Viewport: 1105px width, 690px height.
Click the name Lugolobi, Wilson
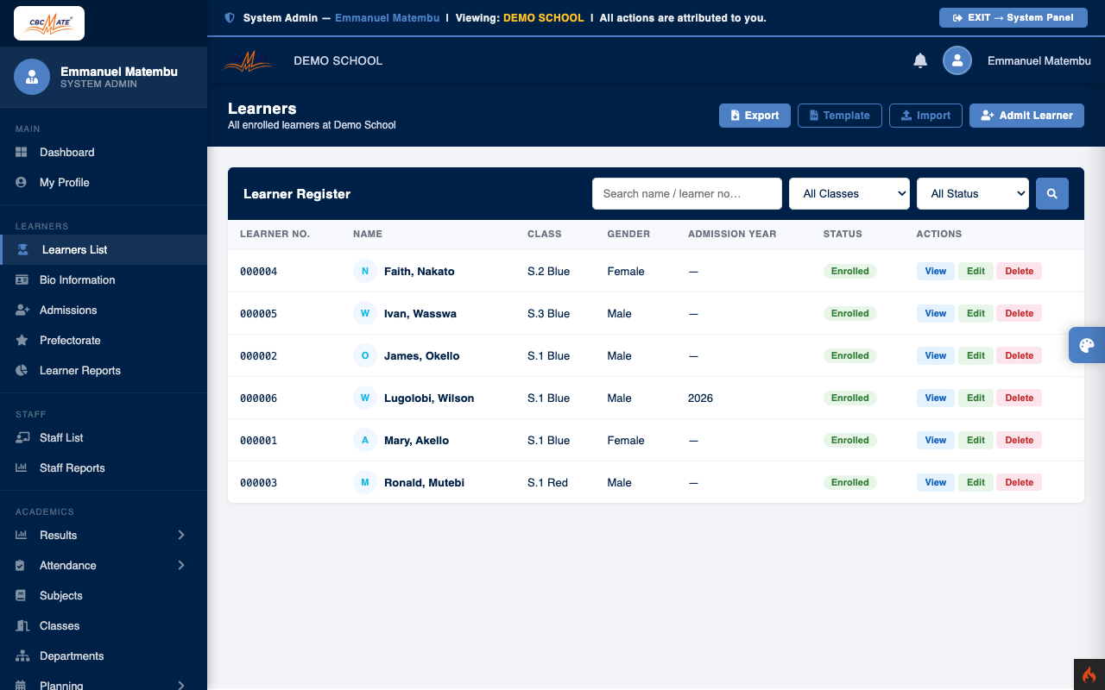click(x=429, y=398)
